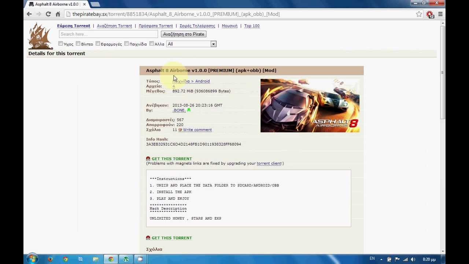
Task: Launch Firefox from the taskbar
Action: [x=50, y=259]
